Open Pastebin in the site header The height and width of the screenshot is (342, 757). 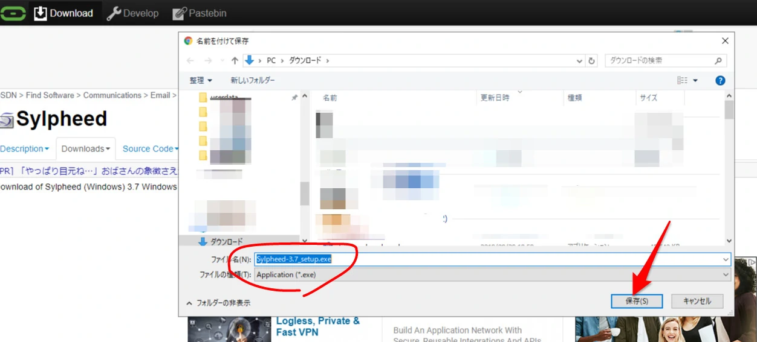tap(200, 13)
